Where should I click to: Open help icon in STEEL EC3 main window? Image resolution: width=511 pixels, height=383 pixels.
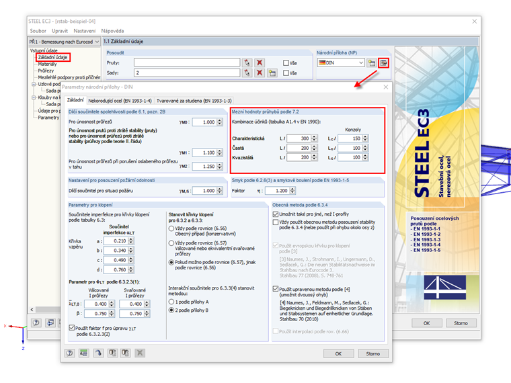(x=36, y=323)
